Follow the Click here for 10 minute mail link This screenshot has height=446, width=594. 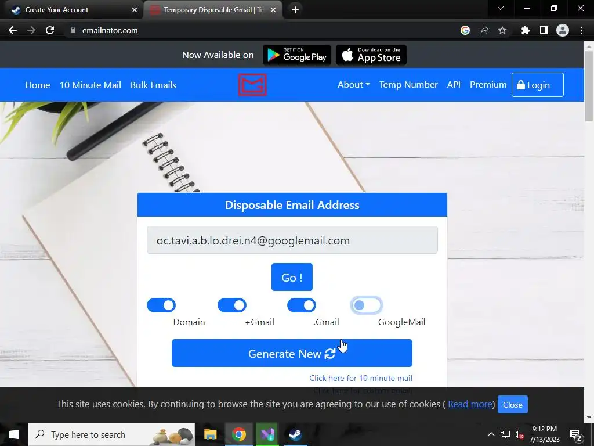click(361, 378)
